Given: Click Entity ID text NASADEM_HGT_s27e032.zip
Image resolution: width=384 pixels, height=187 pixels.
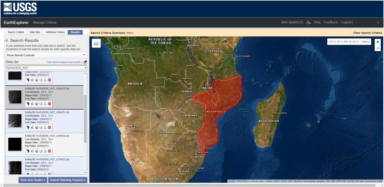Looking at the screenshot, I should click(52, 159).
